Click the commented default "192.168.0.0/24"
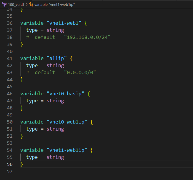Viewport: 193px width, 180px height. 87,37
